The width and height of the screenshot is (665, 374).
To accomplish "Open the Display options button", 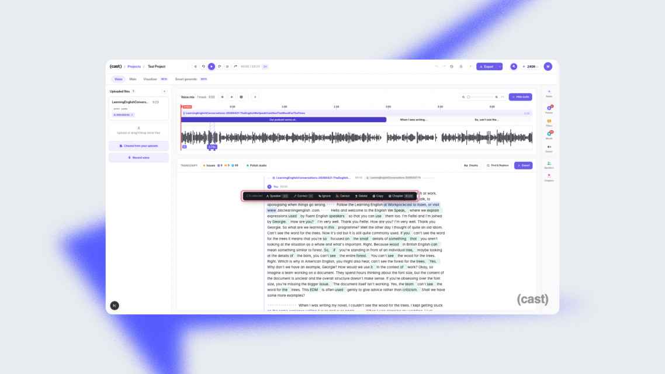I will (x=471, y=165).
